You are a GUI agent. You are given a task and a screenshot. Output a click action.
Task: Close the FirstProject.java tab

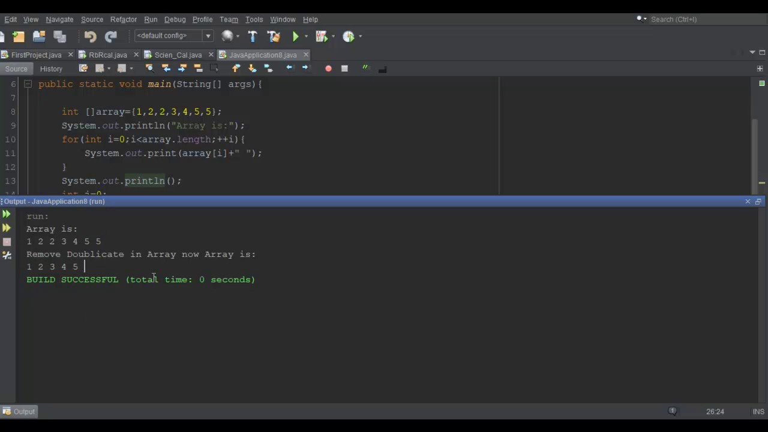[x=70, y=55]
